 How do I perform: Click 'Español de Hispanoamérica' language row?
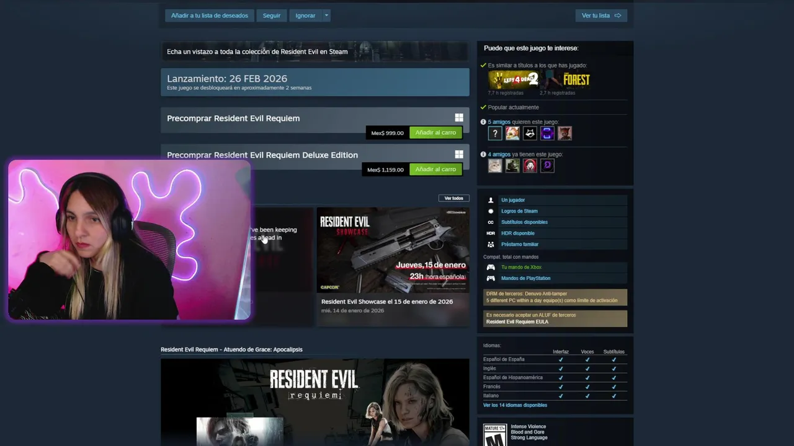pyautogui.click(x=555, y=377)
